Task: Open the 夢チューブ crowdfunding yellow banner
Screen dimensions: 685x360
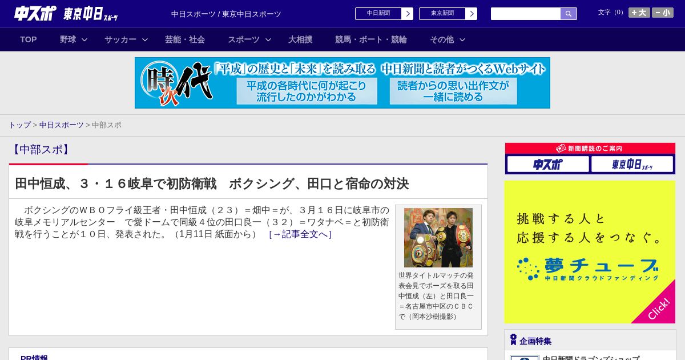Action: click(x=590, y=252)
